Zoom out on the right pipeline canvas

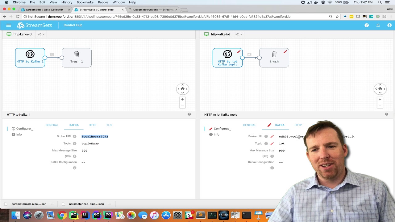click(x=380, y=105)
